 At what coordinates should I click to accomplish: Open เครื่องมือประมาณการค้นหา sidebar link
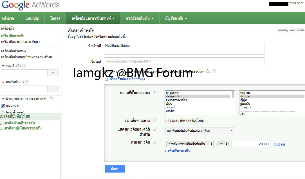point(21,41)
